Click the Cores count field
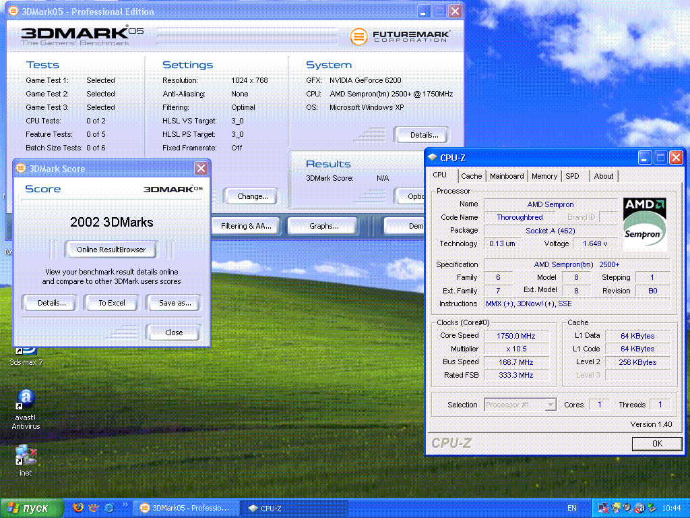 [x=599, y=405]
